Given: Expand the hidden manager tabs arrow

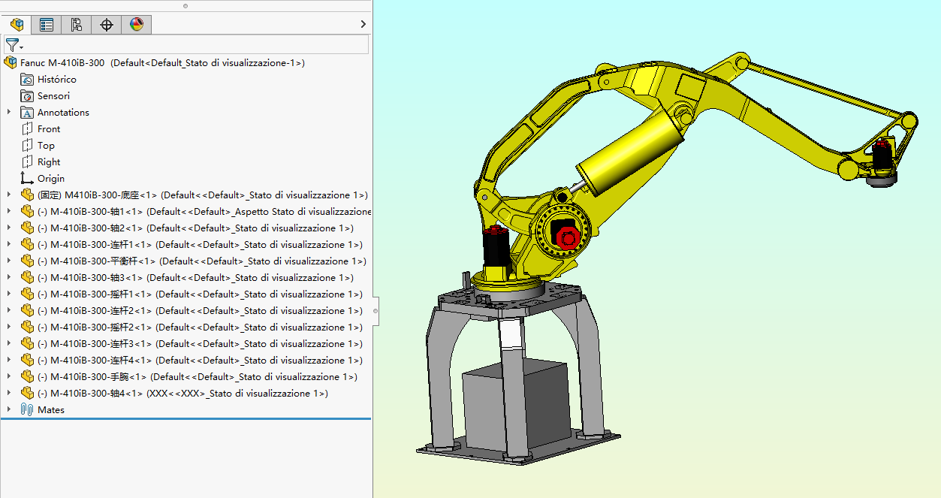Looking at the screenshot, I should click(x=363, y=24).
